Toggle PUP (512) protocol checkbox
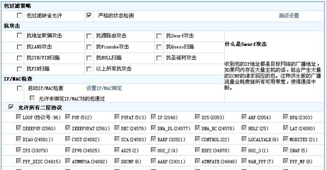 (68, 117)
